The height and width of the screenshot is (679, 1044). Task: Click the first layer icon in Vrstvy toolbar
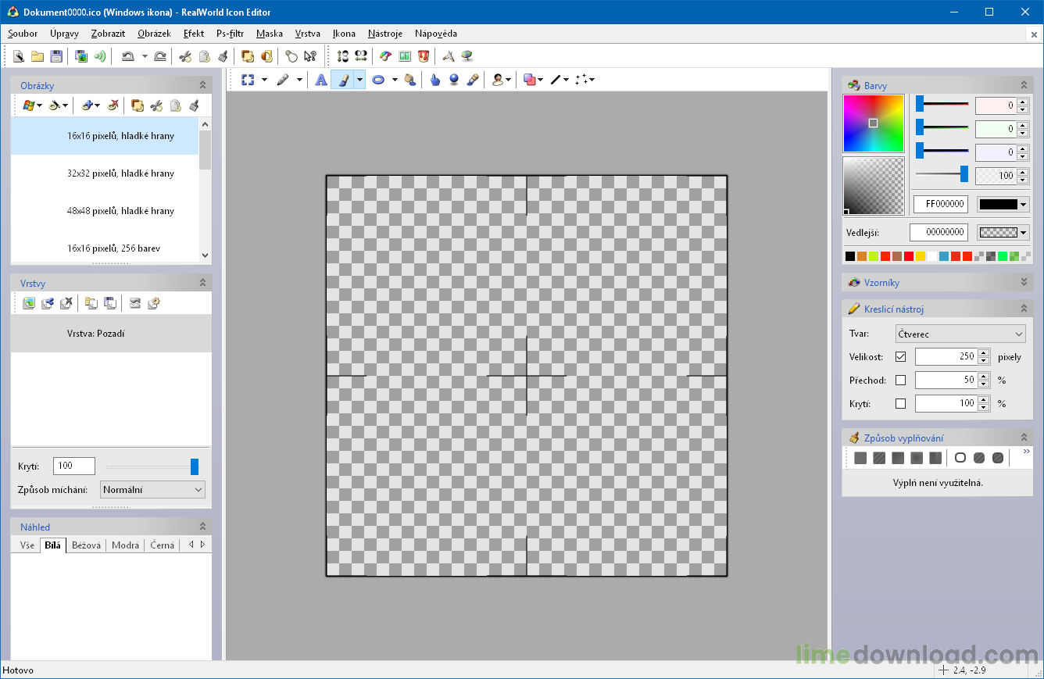pyautogui.click(x=29, y=303)
